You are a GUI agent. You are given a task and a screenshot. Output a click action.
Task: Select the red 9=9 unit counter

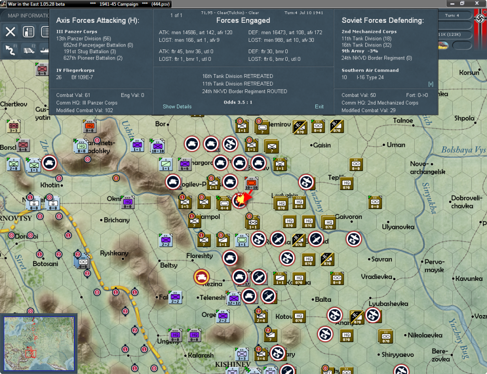click(42, 69)
